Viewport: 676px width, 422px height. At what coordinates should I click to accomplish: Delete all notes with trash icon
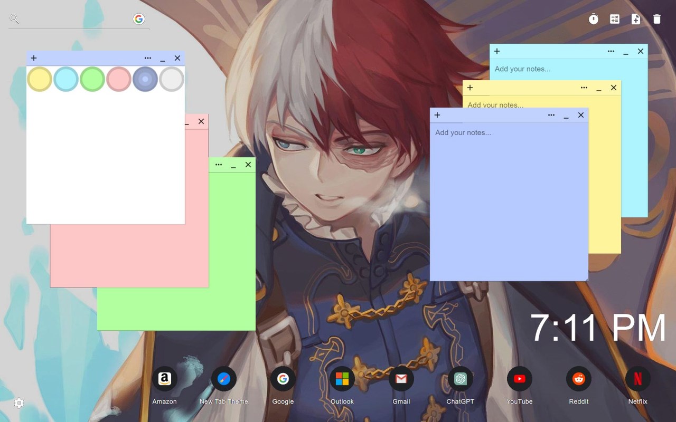[x=657, y=19]
